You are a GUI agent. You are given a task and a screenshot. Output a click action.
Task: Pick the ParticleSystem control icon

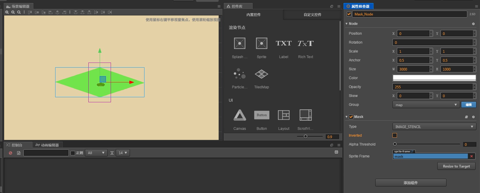240,74
